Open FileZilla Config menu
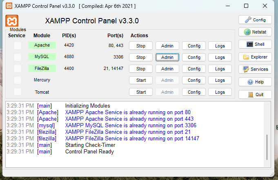The height and width of the screenshot is (180, 278). coord(194,69)
